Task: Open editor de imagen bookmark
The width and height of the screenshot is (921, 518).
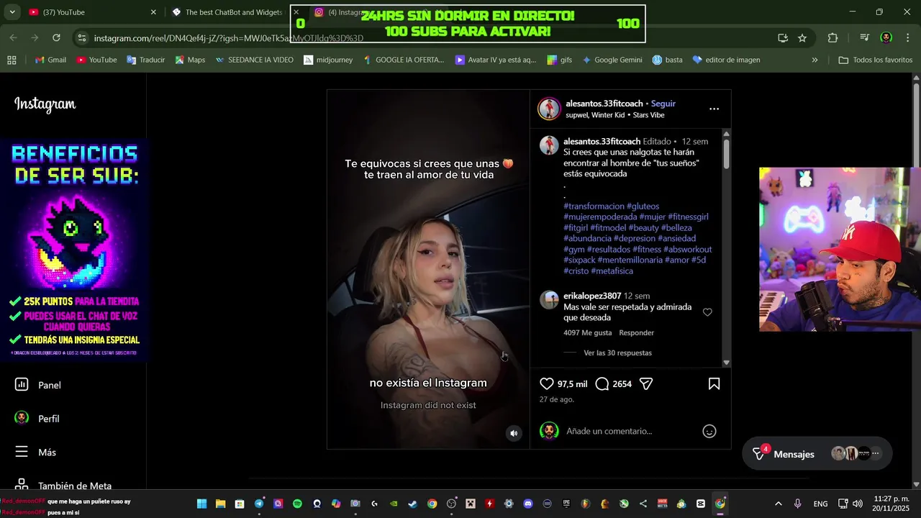Action: click(x=726, y=60)
